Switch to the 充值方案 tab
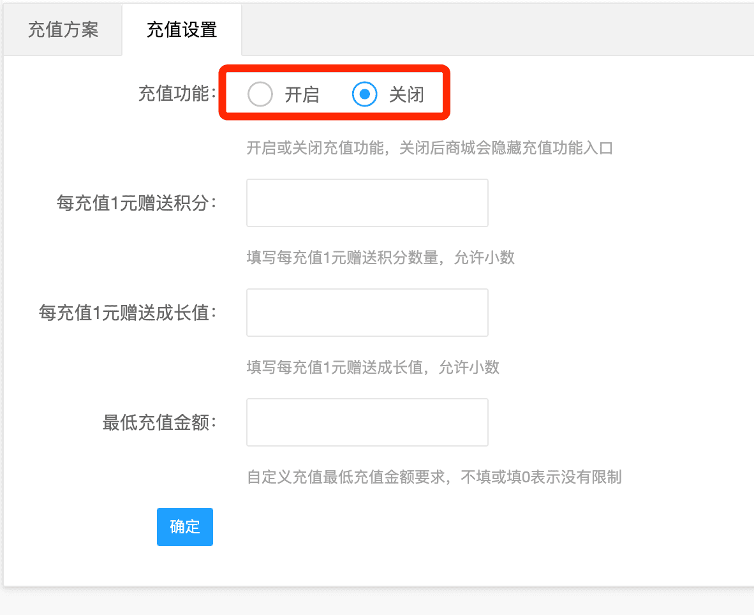This screenshot has width=754, height=615. click(x=63, y=30)
